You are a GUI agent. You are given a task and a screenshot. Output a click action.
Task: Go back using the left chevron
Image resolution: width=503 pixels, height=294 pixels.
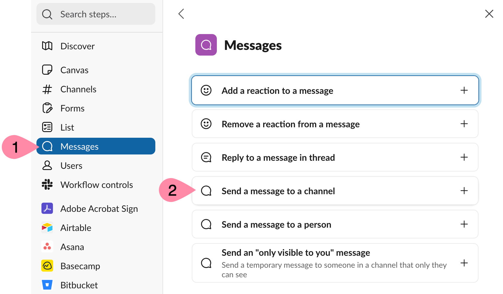(x=181, y=14)
